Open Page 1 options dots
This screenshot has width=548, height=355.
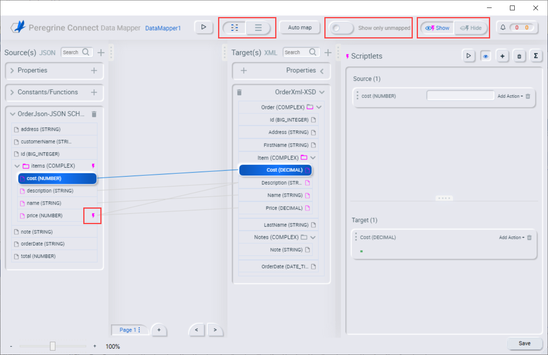139,330
